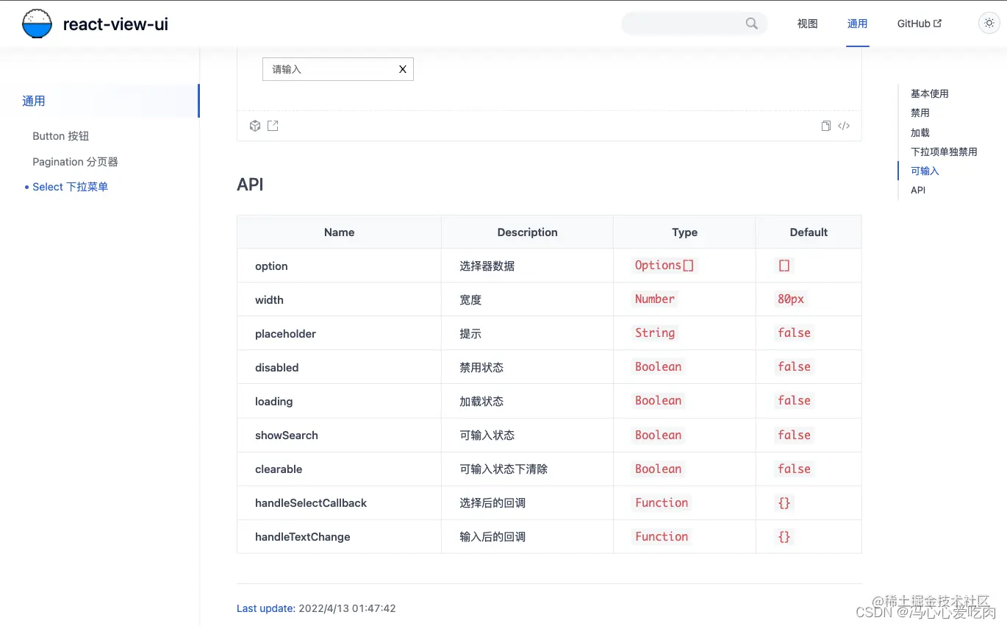Select 通用 sidebar section

[100, 101]
